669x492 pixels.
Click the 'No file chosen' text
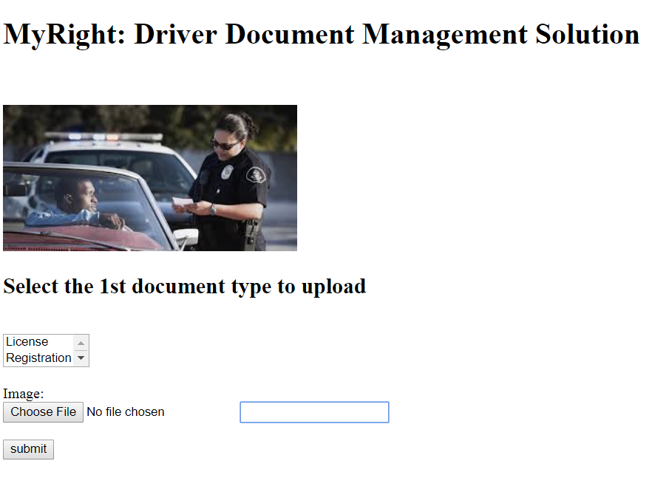point(126,412)
